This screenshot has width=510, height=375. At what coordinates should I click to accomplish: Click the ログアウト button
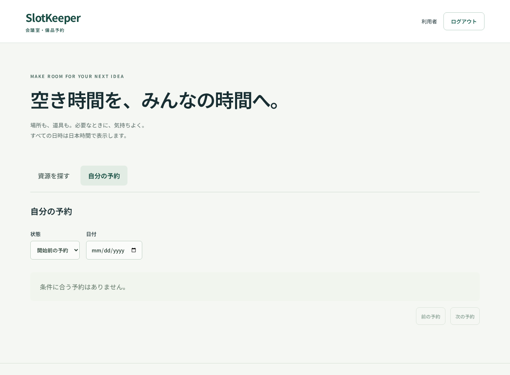(x=464, y=21)
